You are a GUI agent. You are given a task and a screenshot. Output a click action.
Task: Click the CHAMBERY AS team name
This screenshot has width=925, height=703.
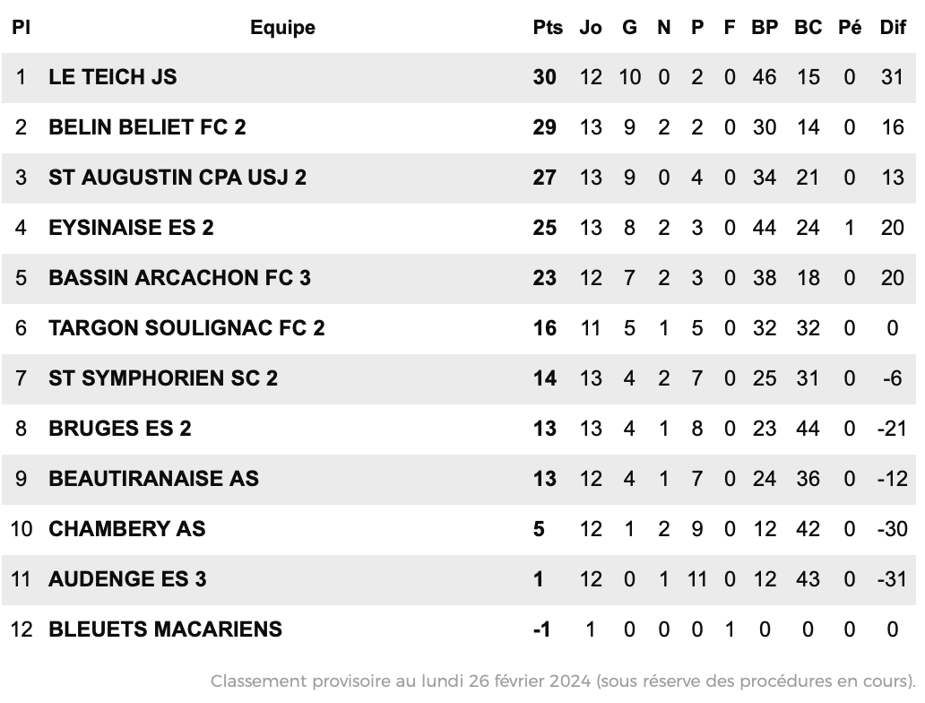(x=127, y=529)
